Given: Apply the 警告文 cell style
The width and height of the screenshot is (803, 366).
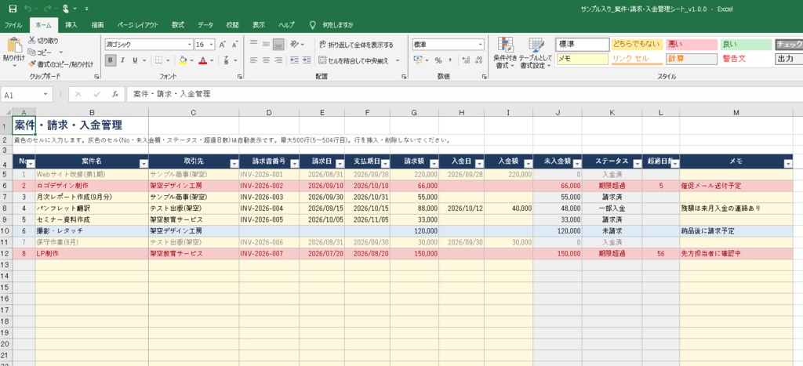Looking at the screenshot, I should pos(745,59).
